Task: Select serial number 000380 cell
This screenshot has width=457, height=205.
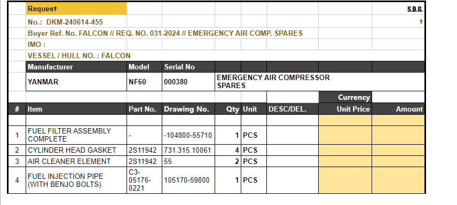Action: (188, 82)
